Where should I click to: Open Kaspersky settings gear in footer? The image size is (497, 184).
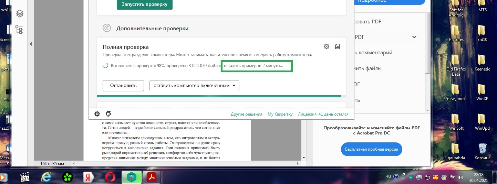(x=97, y=114)
